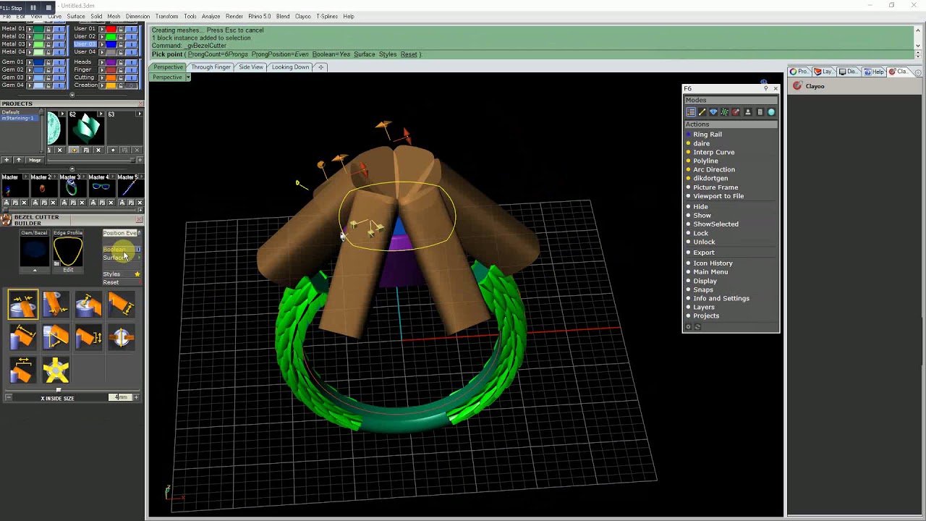This screenshot has height=521, width=926.
Task: Run the Ring Rail action
Action: point(708,135)
